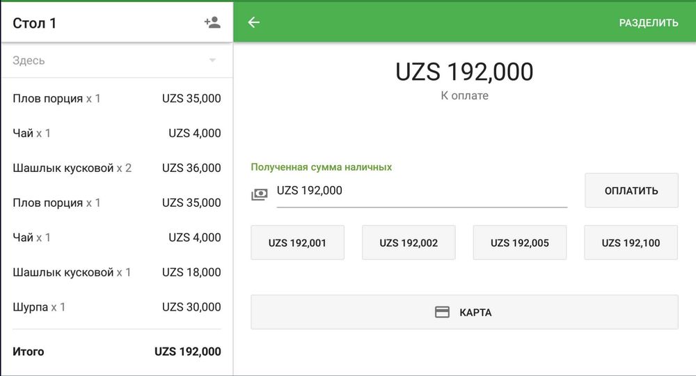Click the К оплате label
This screenshot has height=376, width=696.
(x=464, y=95)
